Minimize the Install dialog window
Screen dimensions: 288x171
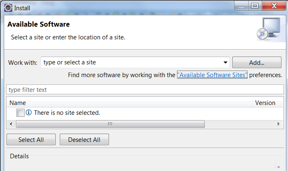point(242,6)
